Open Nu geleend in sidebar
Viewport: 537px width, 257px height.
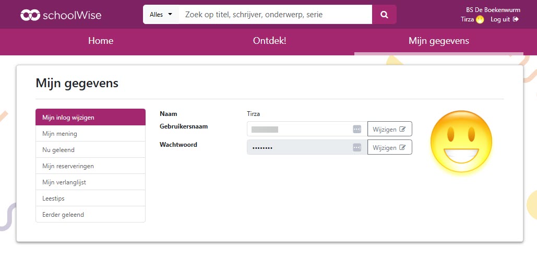(90, 150)
